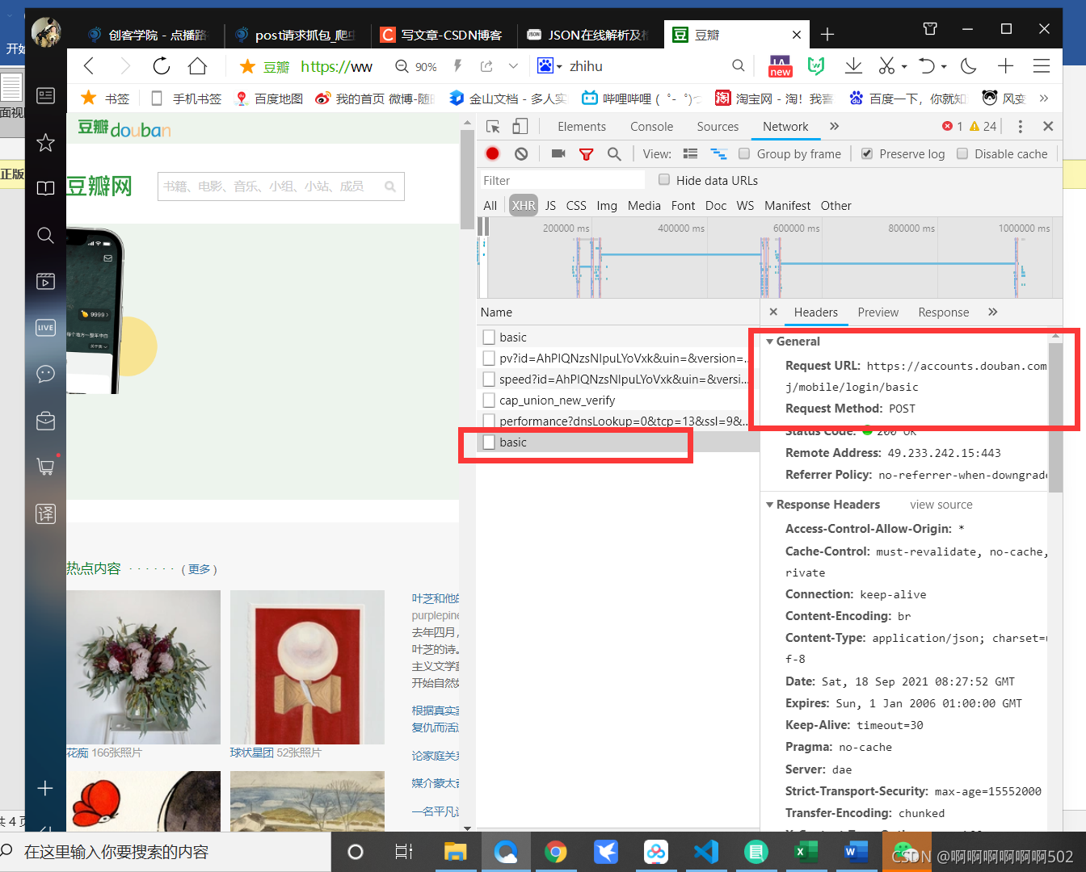Open the sidebar chat bubble icon
Viewport: 1086px width, 872px height.
45,374
